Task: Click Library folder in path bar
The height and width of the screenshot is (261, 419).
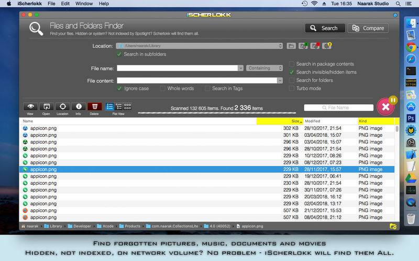Action: click(x=53, y=227)
